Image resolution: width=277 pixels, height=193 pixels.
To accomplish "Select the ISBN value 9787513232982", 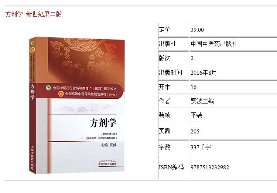I will 210,167.
